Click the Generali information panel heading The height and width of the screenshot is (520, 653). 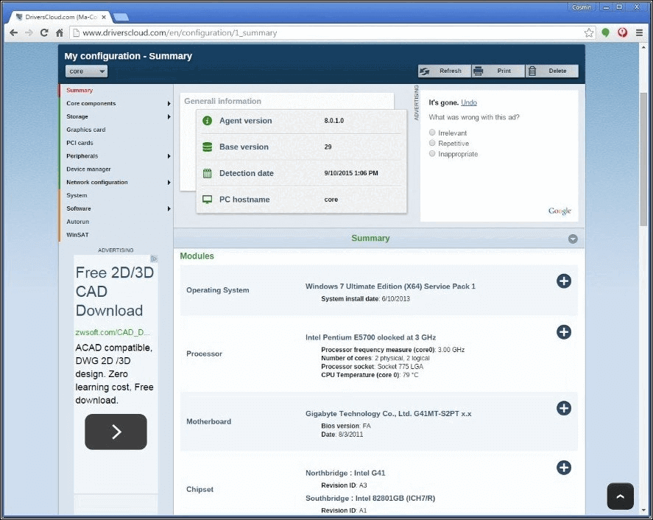click(x=223, y=101)
